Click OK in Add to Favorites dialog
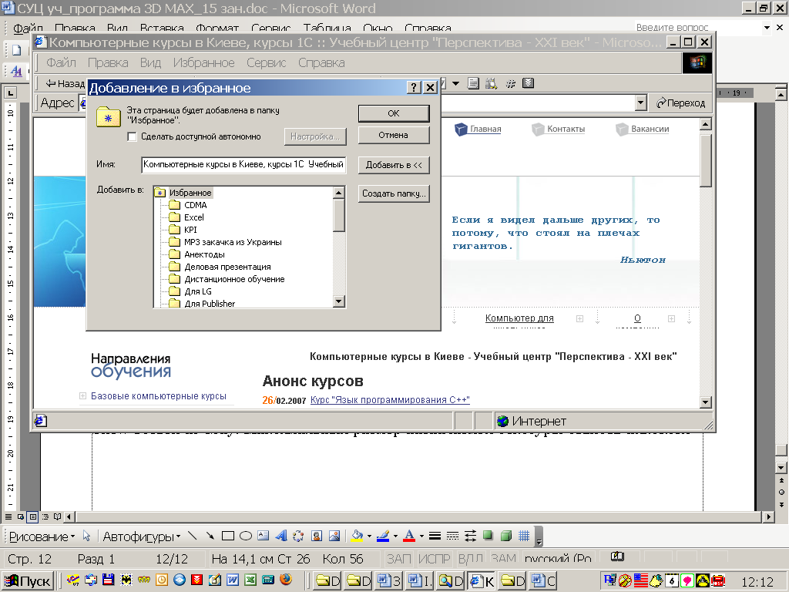789x592 pixels. 394,113
